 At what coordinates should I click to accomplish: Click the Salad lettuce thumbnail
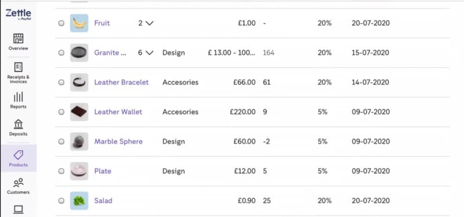79,201
